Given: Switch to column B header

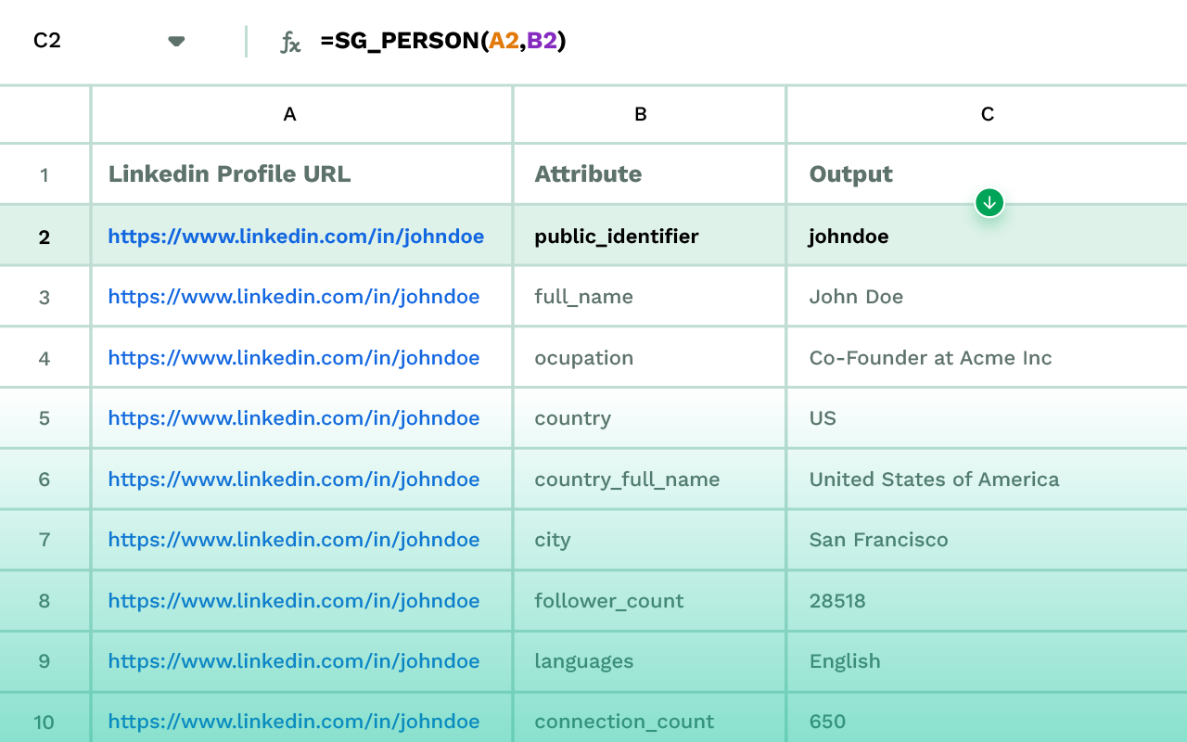Looking at the screenshot, I should [640, 113].
